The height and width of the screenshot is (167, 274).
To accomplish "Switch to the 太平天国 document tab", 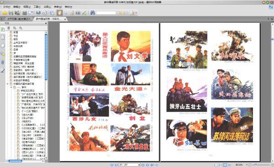I will [19, 19].
